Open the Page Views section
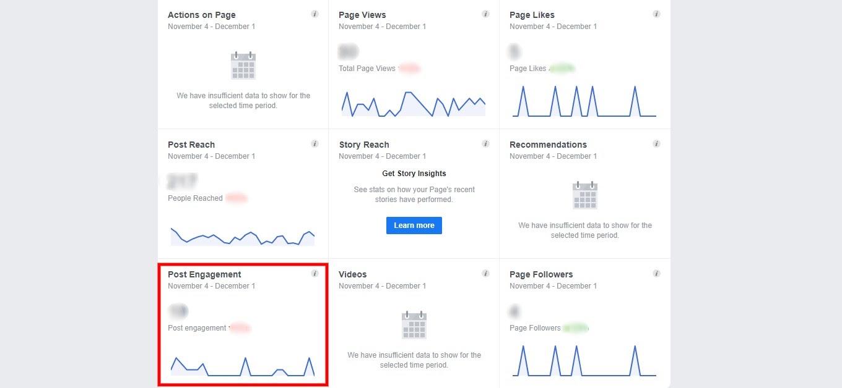 point(362,15)
